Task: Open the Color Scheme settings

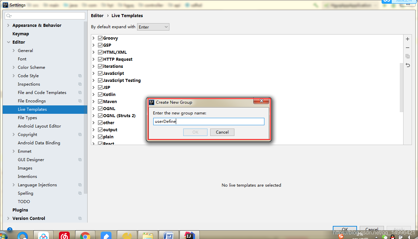Action: 31,67
